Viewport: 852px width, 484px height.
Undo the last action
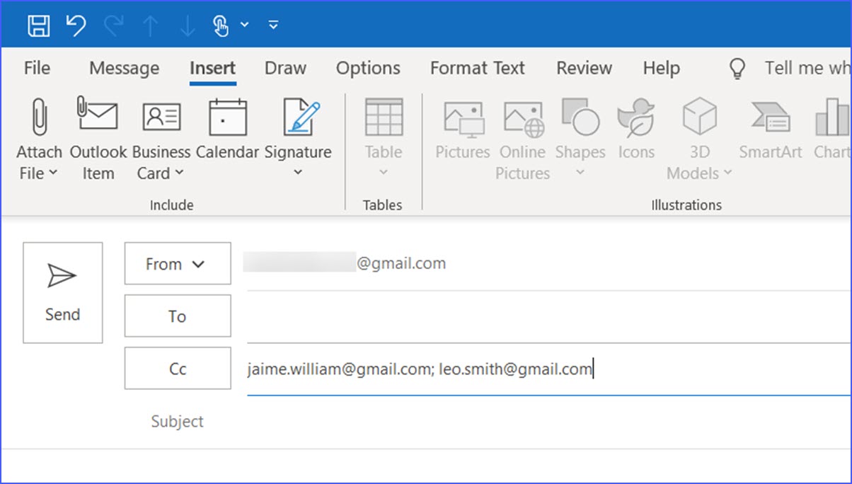tap(76, 24)
